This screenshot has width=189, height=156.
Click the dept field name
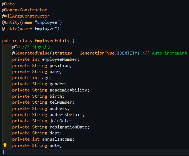(55, 133)
